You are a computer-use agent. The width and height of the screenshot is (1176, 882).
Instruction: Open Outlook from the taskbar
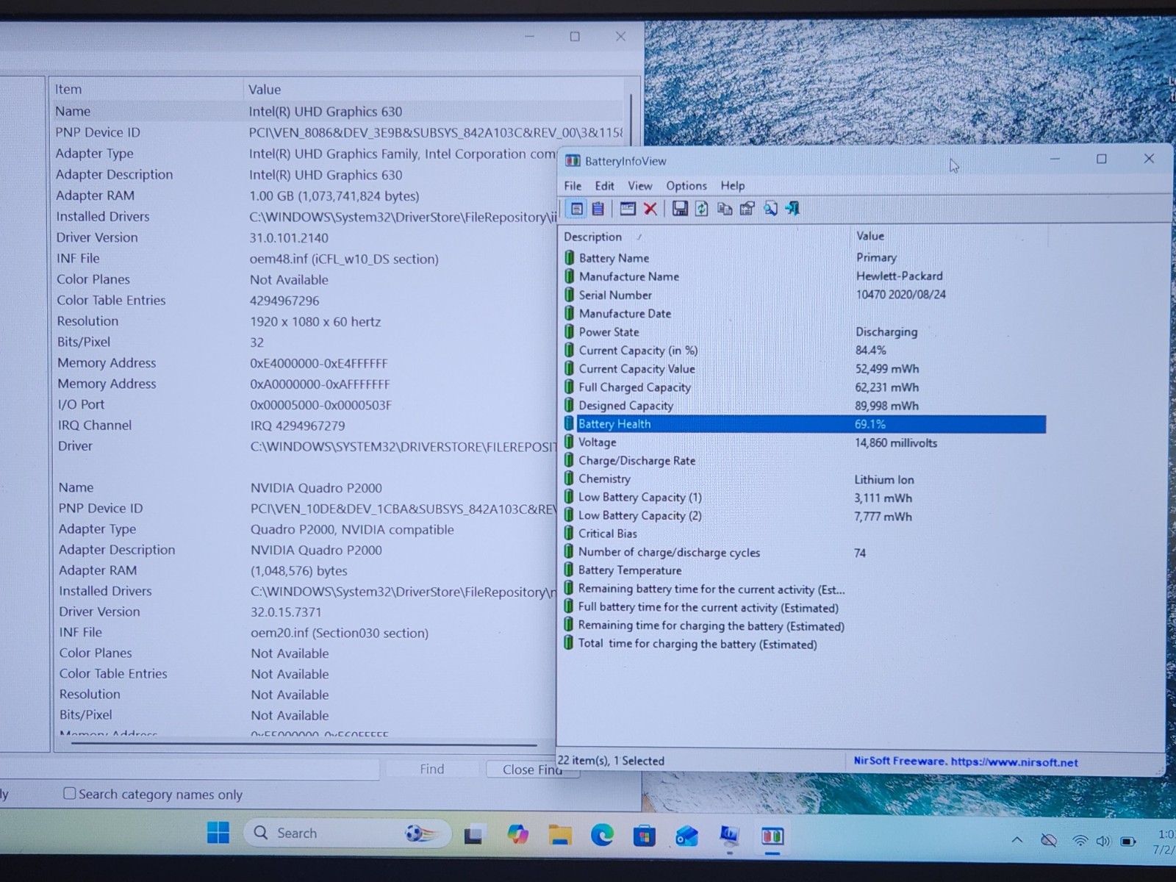tap(687, 836)
